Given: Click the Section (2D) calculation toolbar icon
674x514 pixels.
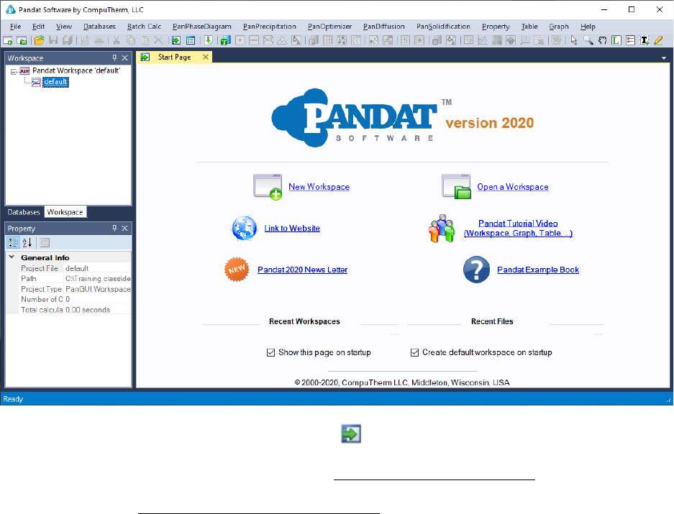Looking at the screenshot, I should (268, 40).
